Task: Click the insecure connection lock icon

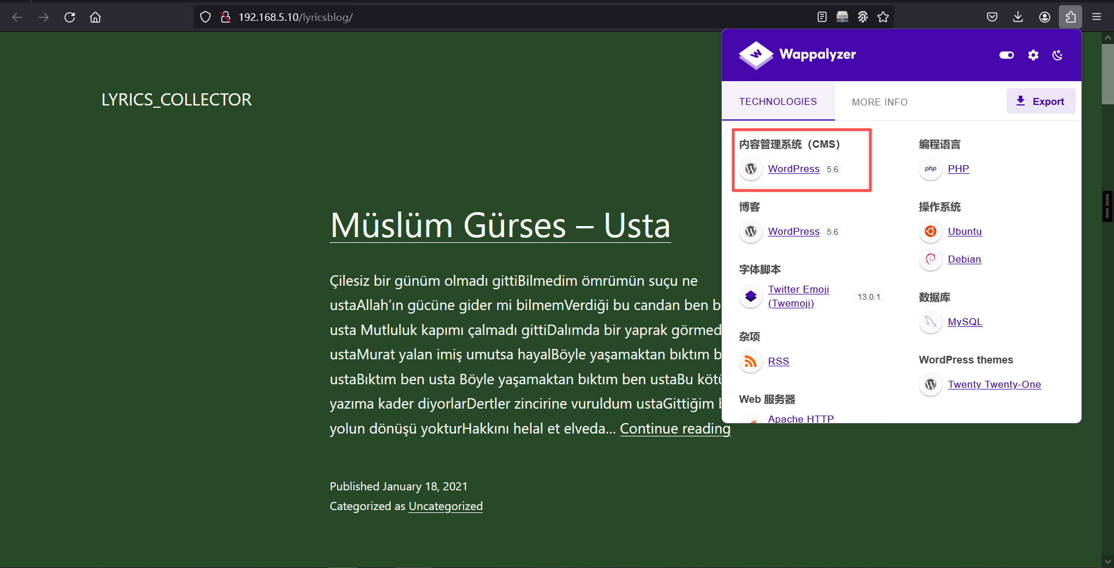Action: (226, 17)
